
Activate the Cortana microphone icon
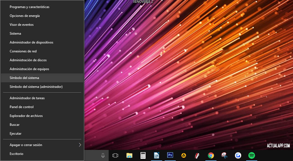click(x=103, y=155)
